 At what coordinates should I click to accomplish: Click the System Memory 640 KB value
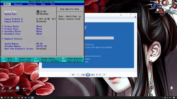(x=39, y=44)
